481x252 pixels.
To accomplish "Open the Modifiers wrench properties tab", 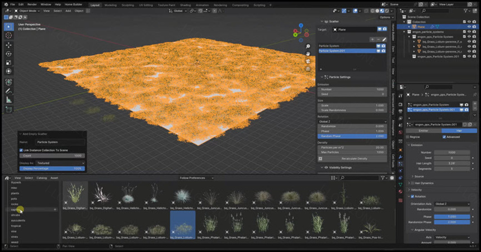I will click(x=400, y=157).
